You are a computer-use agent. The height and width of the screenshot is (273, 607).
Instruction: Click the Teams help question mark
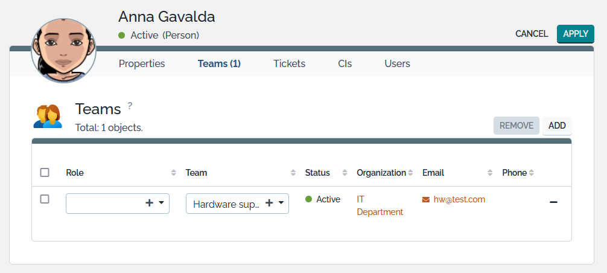[130, 106]
